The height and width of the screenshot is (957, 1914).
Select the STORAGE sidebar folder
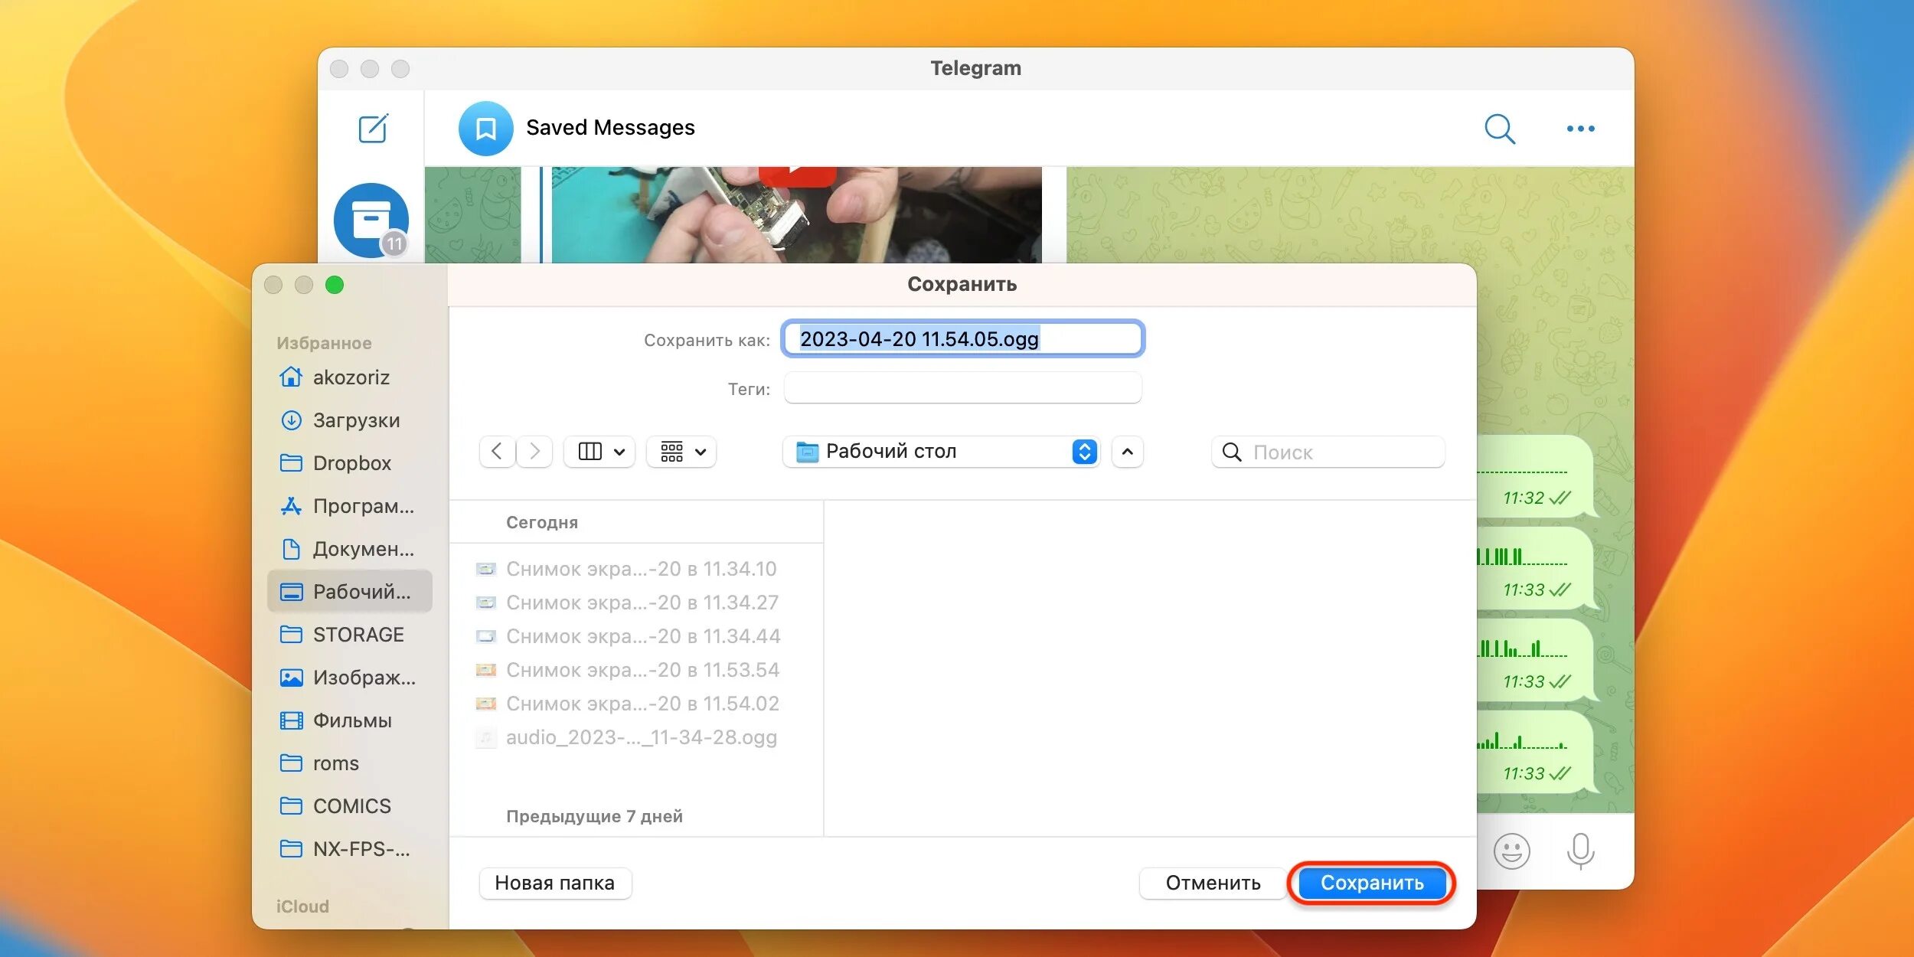[x=358, y=635]
